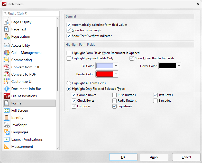The height and width of the screenshot is (163, 202).
Task: Toggle Show Text Overflow Indicator checkbox
Action: [x=69, y=36]
